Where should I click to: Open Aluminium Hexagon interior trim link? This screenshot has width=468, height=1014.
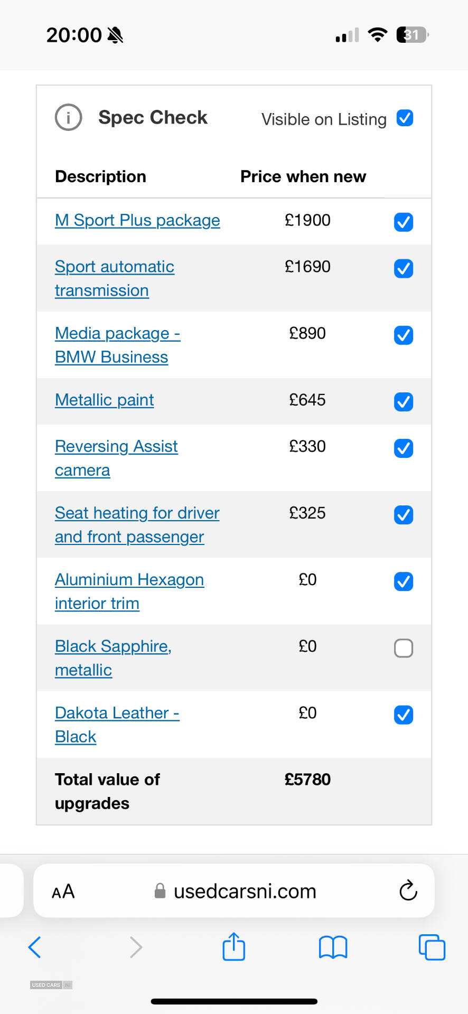(x=129, y=591)
